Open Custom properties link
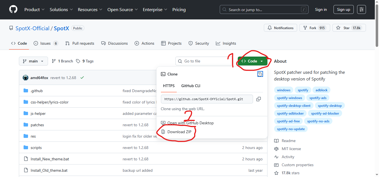Viewport: 379px width, 177px height. (x=297, y=165)
